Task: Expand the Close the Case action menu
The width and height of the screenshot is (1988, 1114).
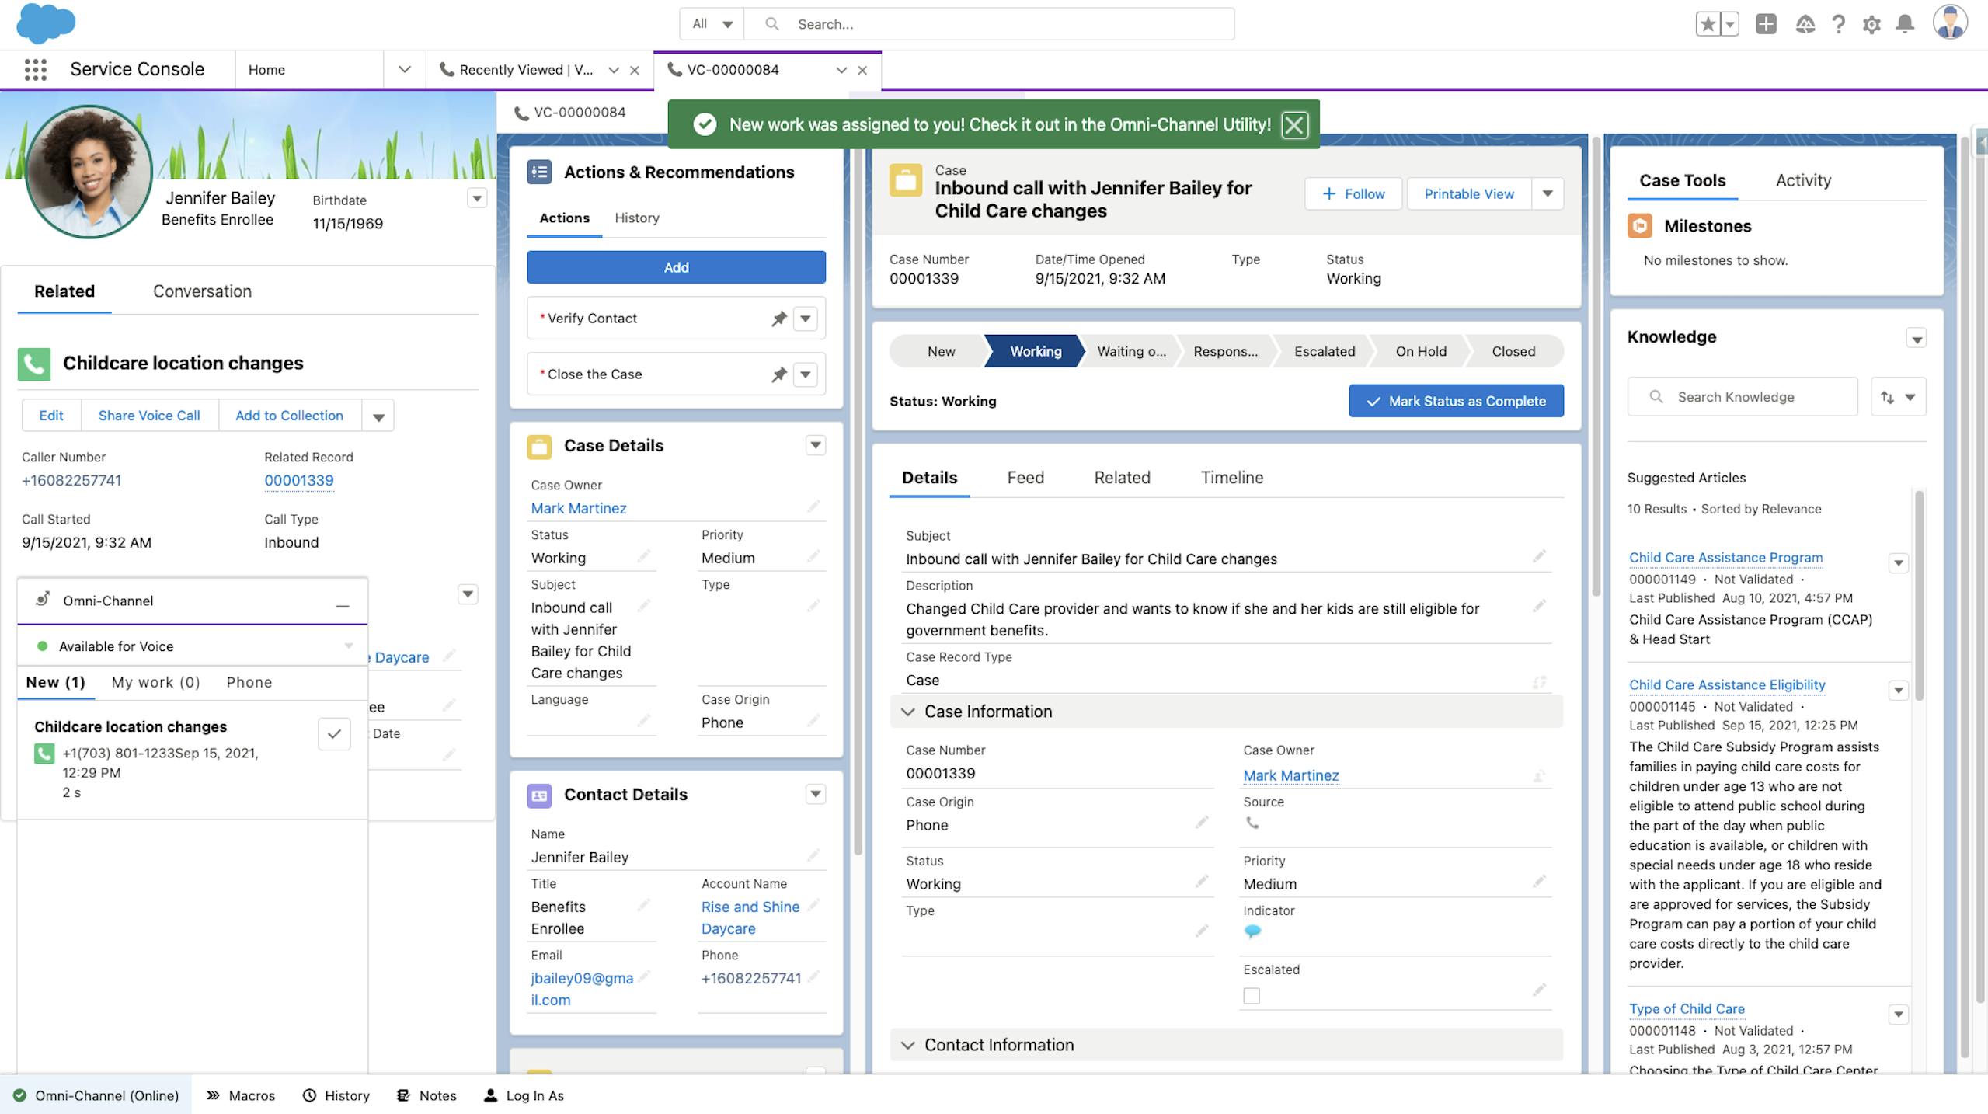Action: tap(805, 374)
